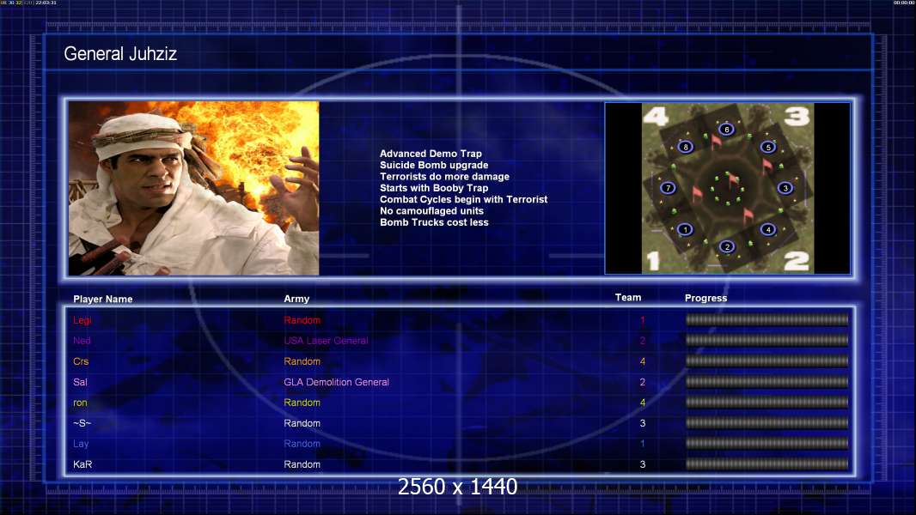Click the progress bar for KaR

coord(767,463)
